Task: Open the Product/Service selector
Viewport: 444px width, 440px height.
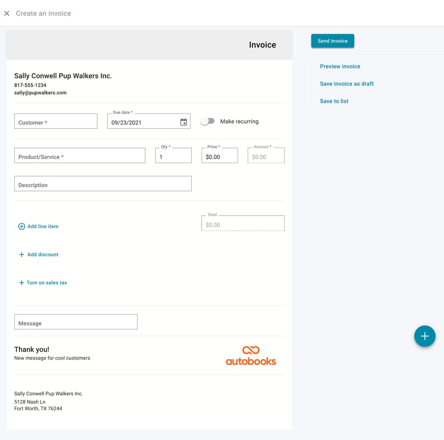Action: click(80, 155)
